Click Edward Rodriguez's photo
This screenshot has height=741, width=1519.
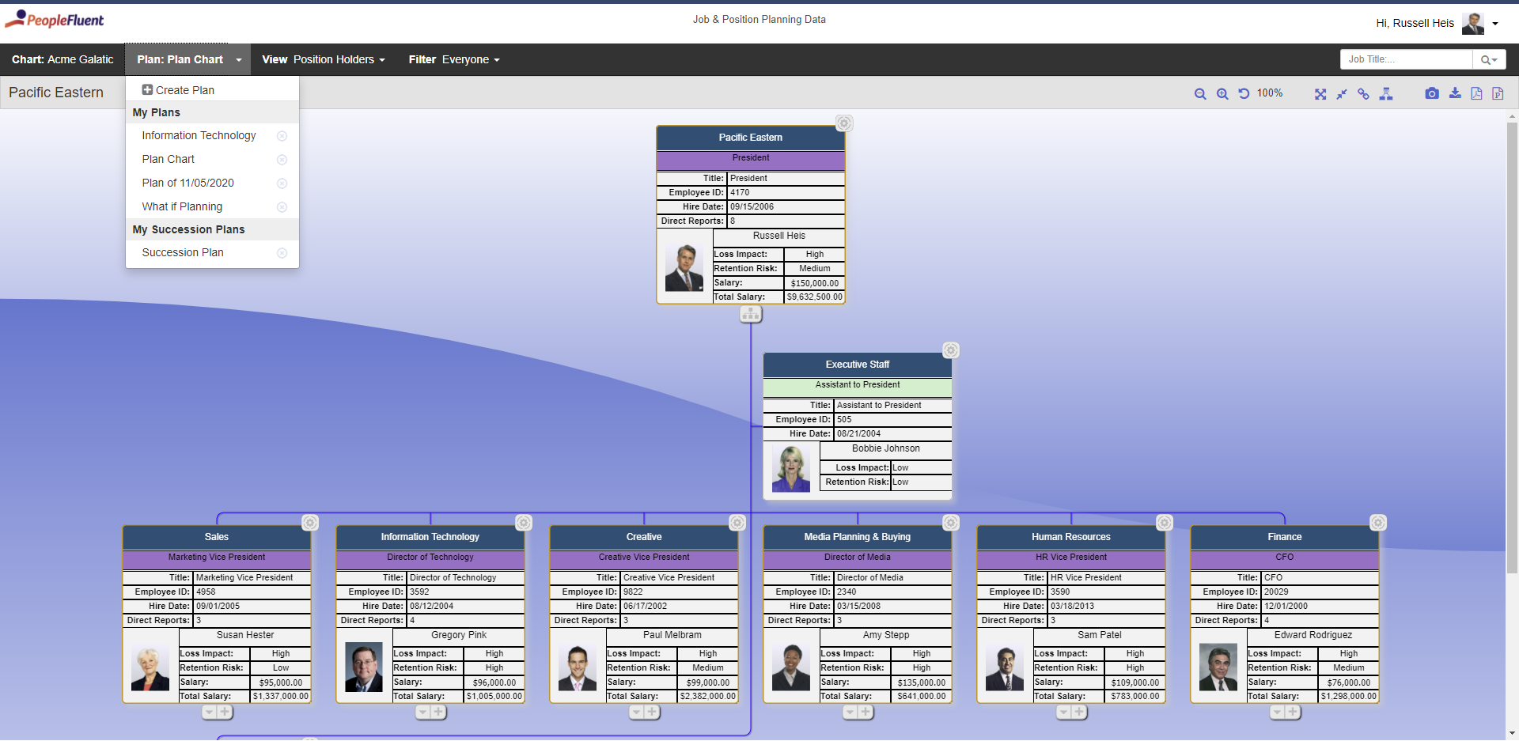point(1218,668)
